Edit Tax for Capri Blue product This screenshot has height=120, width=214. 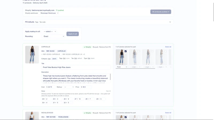(75, 58)
